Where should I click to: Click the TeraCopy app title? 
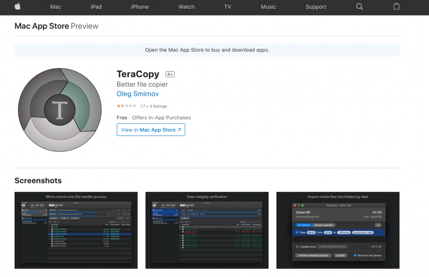tap(138, 74)
